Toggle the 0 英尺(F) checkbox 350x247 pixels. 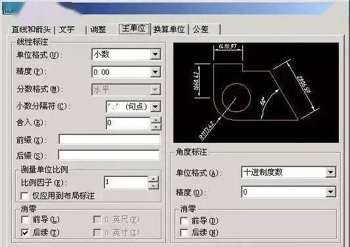point(97,220)
